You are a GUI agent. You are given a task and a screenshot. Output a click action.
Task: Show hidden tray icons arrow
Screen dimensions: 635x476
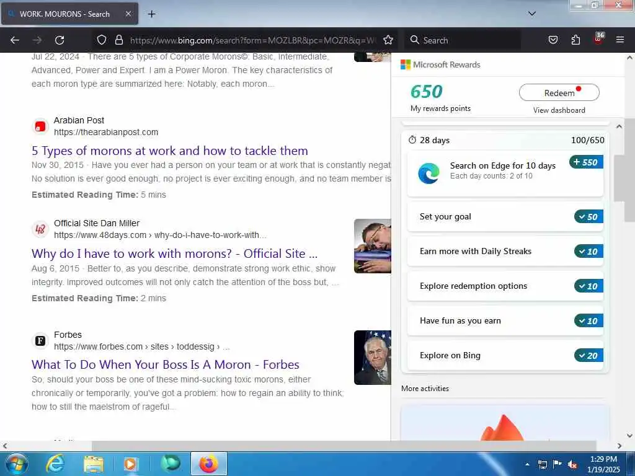pyautogui.click(x=527, y=464)
